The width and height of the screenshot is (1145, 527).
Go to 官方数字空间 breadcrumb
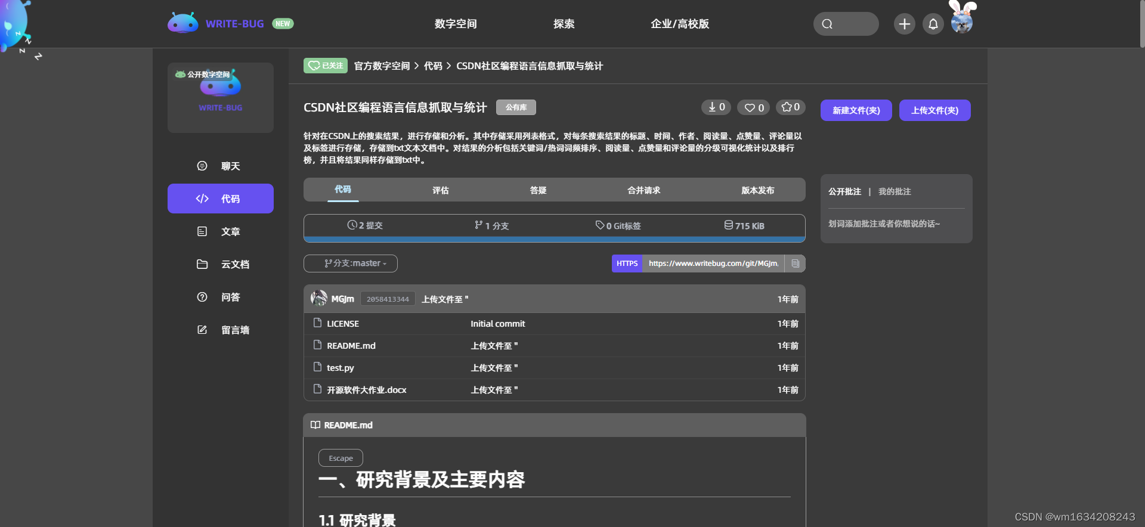click(x=382, y=66)
